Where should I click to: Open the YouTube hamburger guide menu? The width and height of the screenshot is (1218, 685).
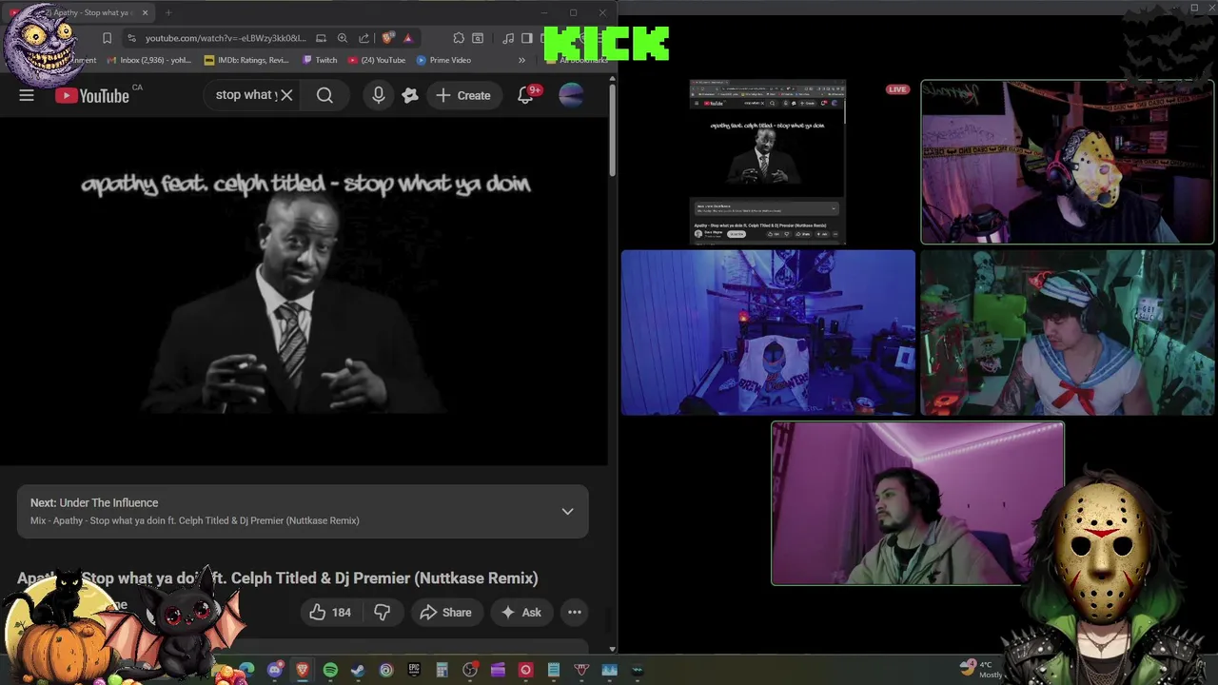pyautogui.click(x=27, y=95)
